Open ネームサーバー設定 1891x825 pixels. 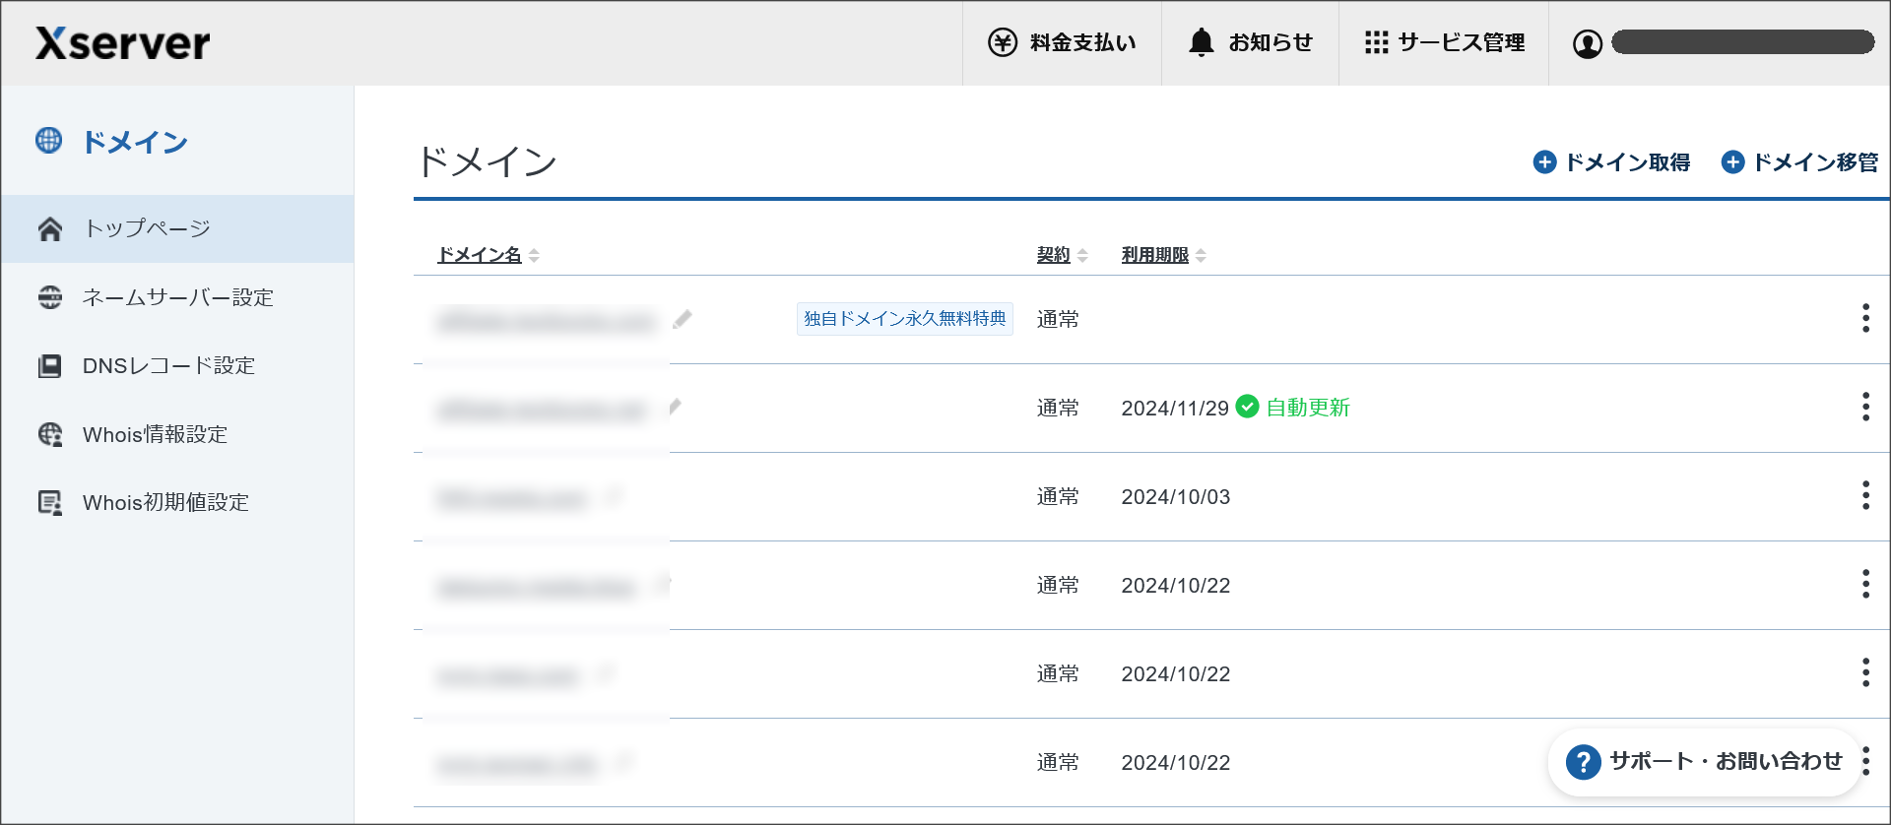177,297
